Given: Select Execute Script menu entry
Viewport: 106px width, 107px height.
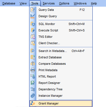Looking at the screenshot, I should coord(61,30).
